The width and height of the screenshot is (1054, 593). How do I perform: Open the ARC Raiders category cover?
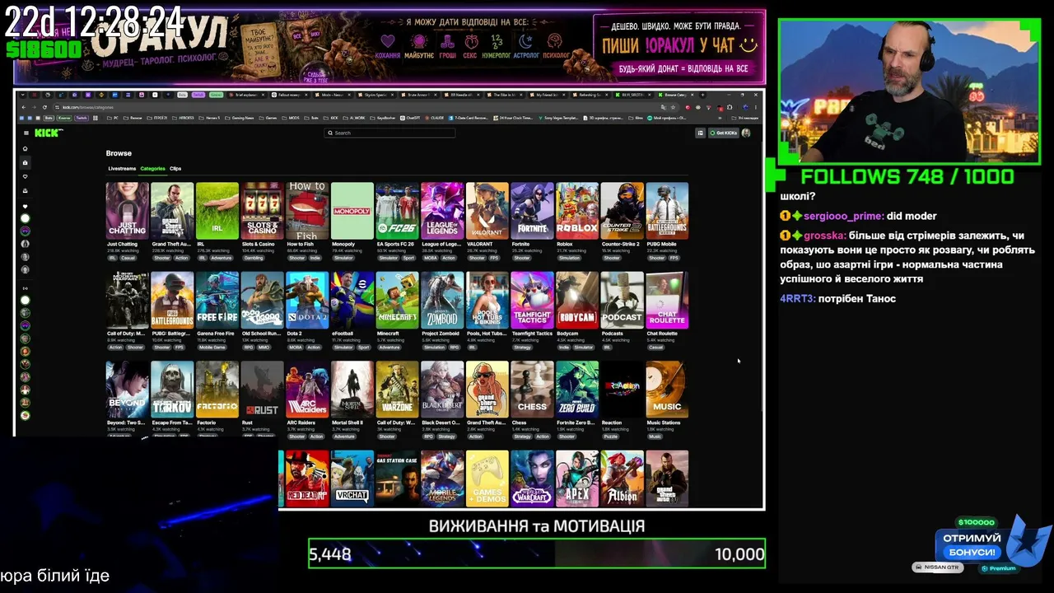307,390
